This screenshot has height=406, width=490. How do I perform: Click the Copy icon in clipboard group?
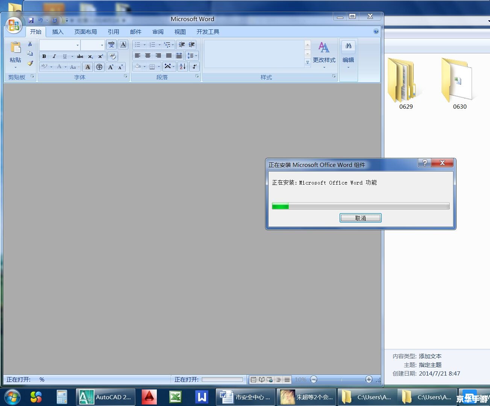coord(30,53)
